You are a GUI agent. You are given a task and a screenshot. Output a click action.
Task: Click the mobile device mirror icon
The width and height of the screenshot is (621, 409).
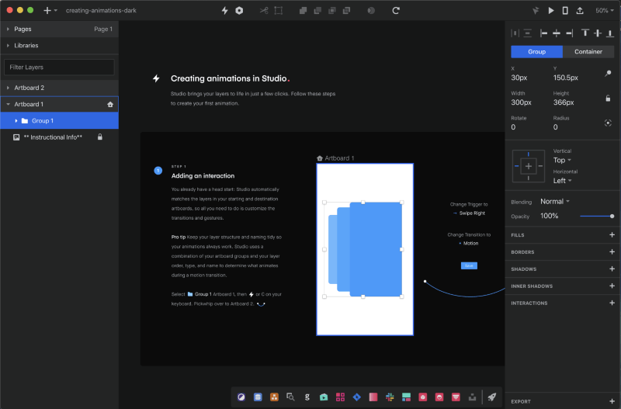click(565, 11)
